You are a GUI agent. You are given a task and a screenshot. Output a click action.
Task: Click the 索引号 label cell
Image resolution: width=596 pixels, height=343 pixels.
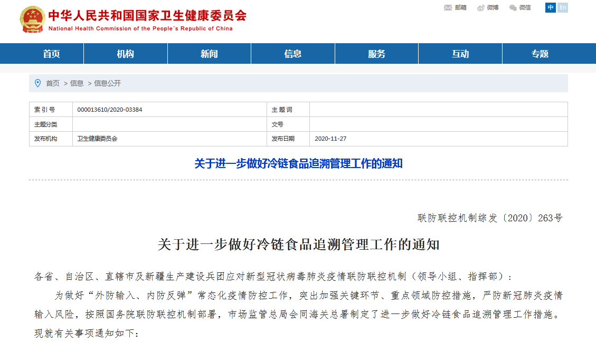pos(51,109)
